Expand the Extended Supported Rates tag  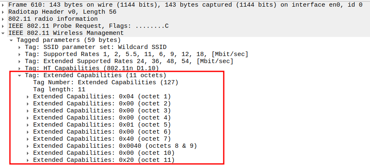coord(19,61)
